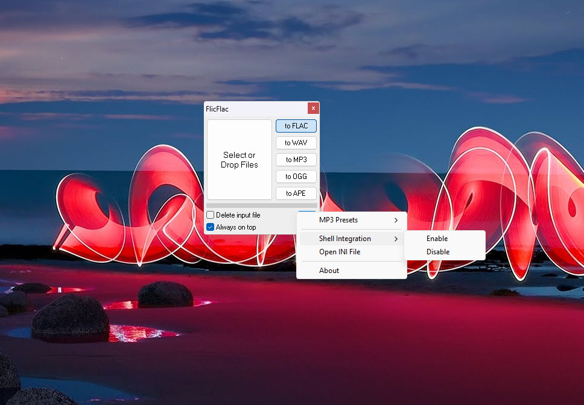
Task: Select the Shell Integration menu entry
Action: coord(351,239)
